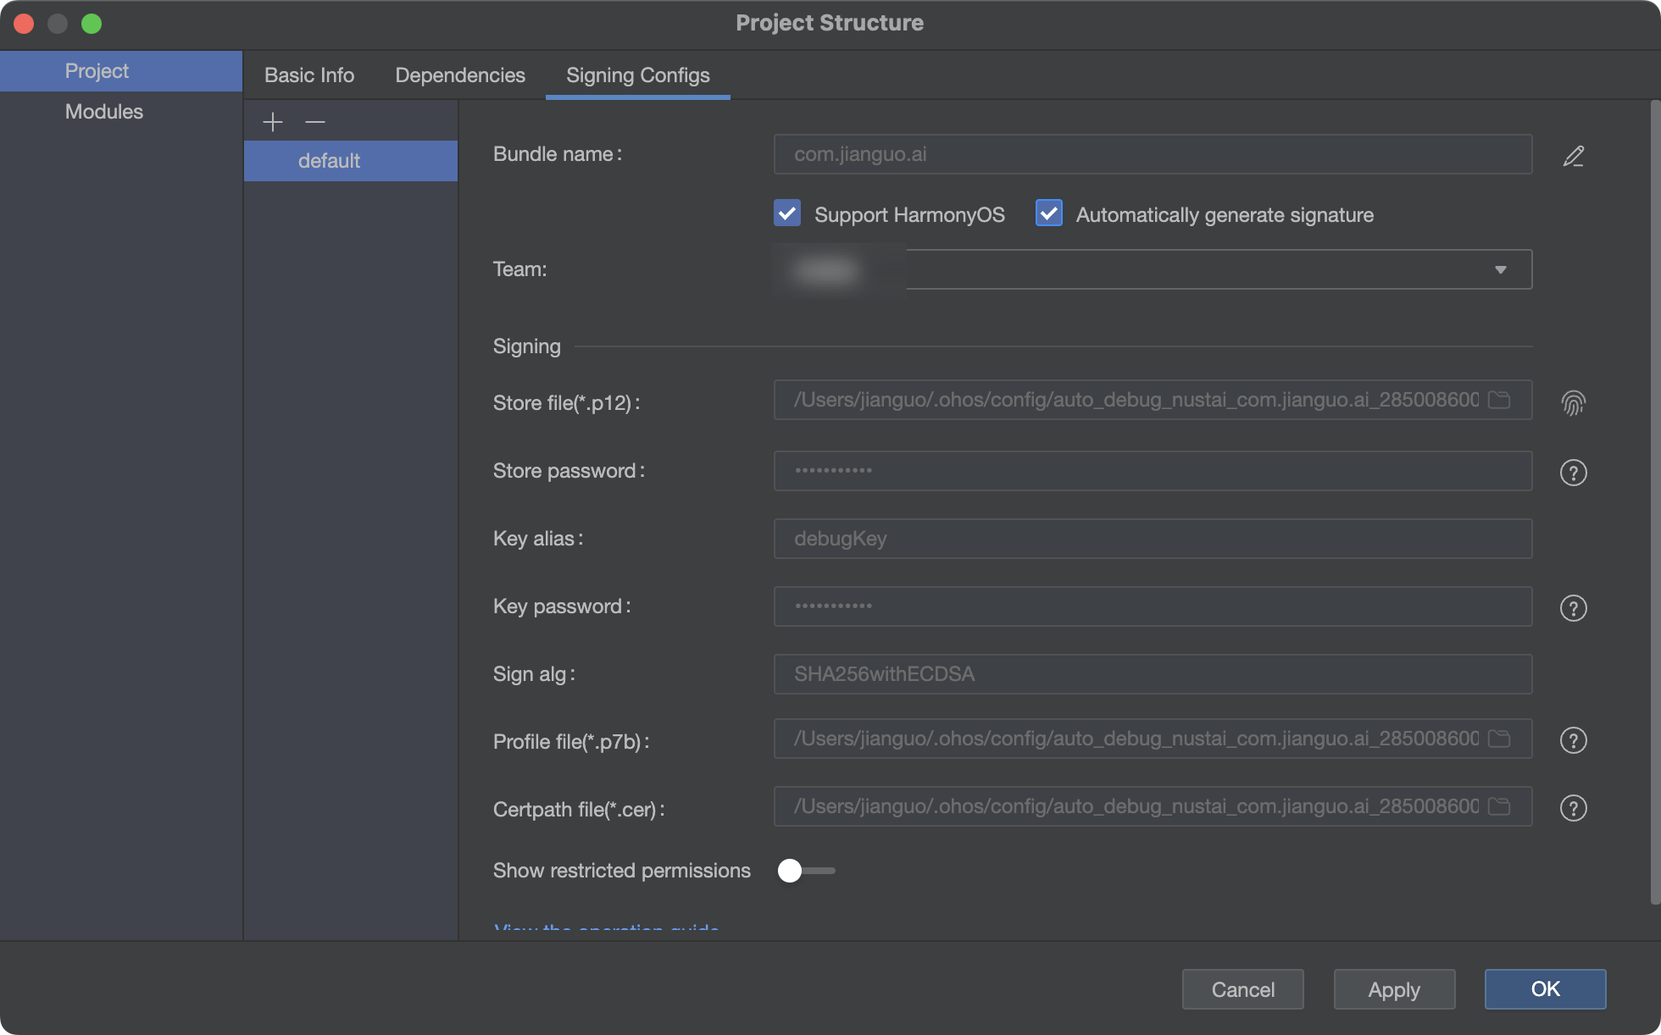
Task: Disable Automatically generate signature checkbox
Action: 1048,214
